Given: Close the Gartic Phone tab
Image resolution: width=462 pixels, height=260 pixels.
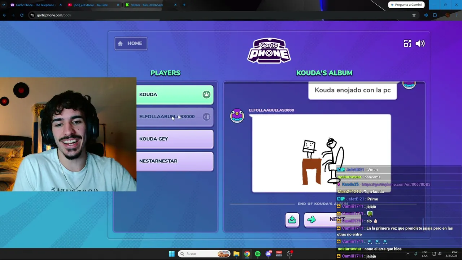Looking at the screenshot, I should click(60, 5).
